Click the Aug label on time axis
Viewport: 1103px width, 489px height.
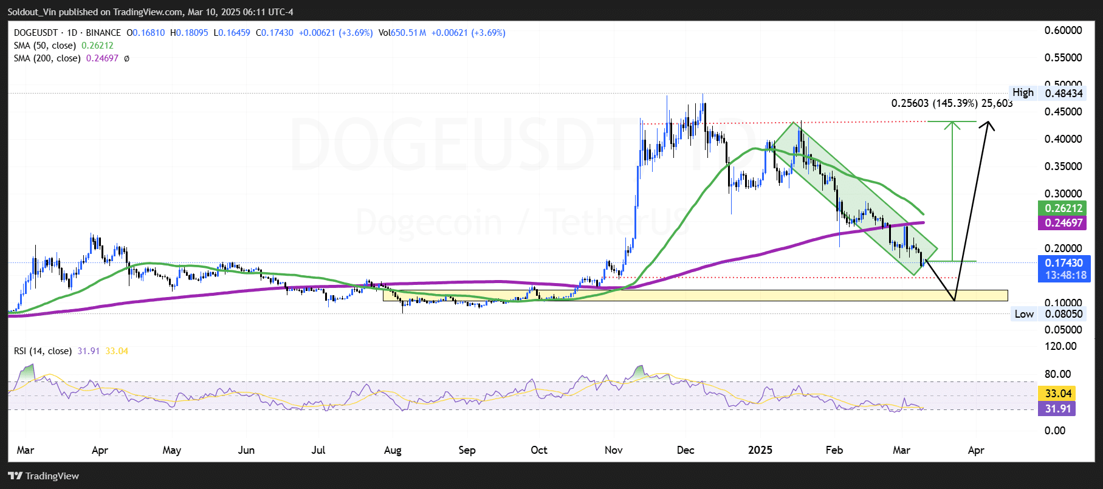click(393, 450)
